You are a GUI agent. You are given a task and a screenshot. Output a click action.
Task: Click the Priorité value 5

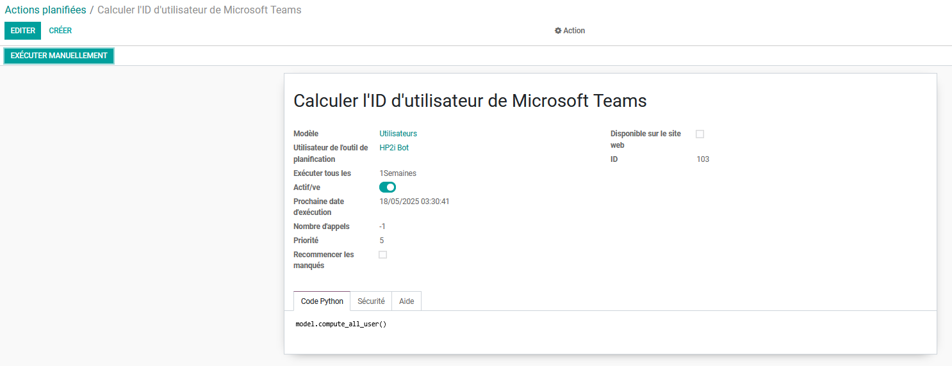pyautogui.click(x=382, y=241)
